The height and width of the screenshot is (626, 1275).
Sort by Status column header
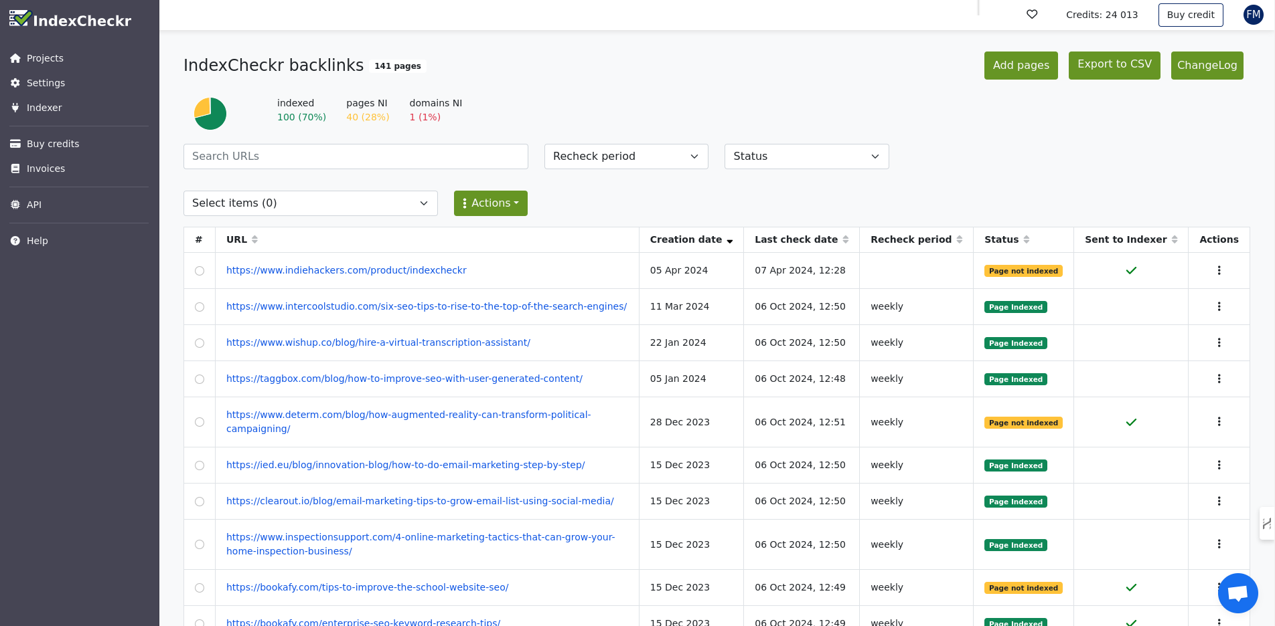[x=1006, y=239]
